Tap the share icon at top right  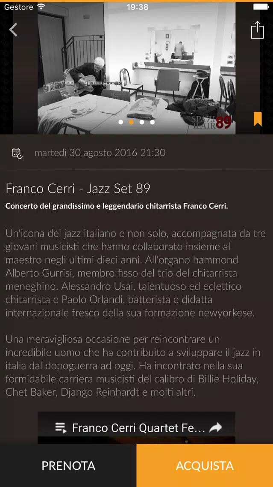[x=257, y=30]
